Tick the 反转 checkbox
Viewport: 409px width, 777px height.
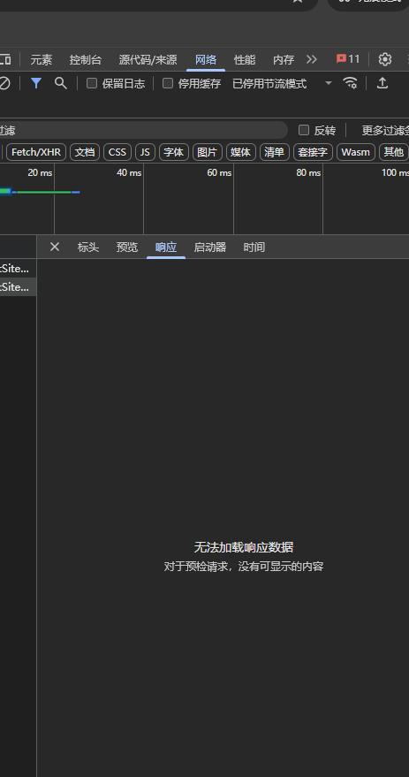click(x=304, y=130)
